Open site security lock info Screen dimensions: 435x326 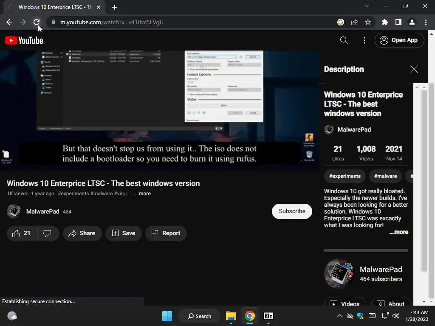(x=54, y=22)
